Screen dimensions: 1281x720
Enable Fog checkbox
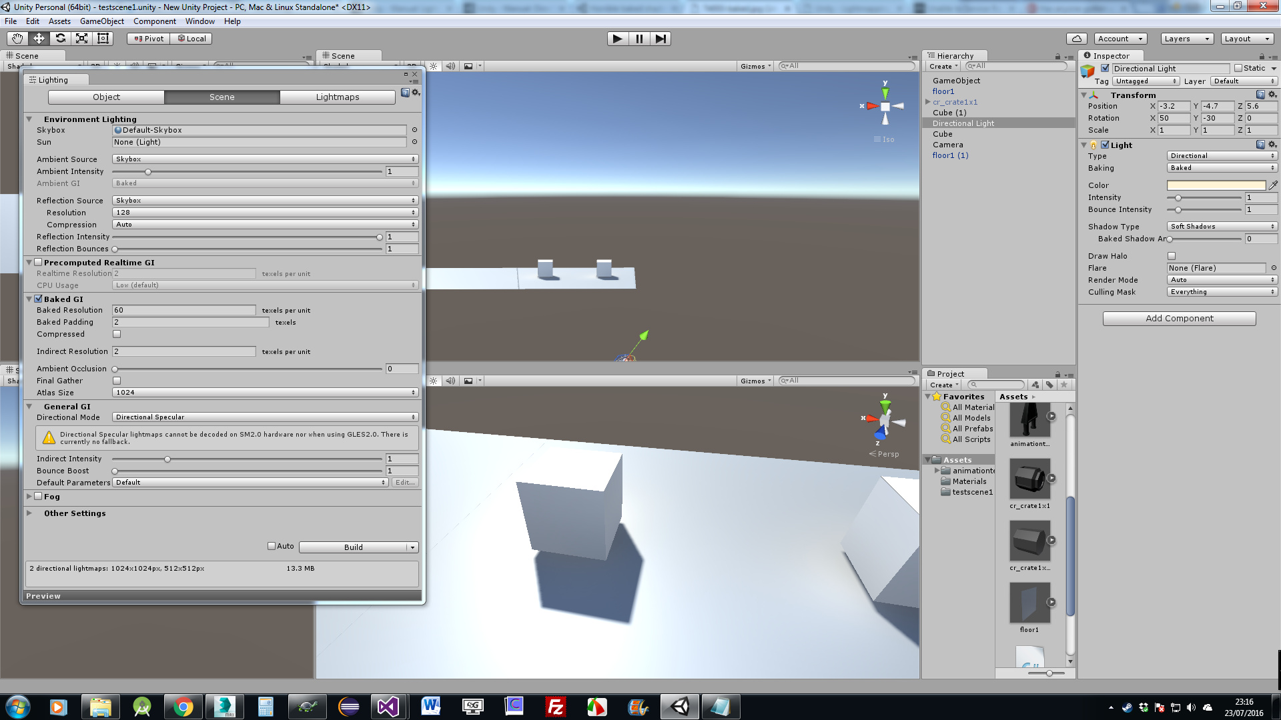pos(38,496)
